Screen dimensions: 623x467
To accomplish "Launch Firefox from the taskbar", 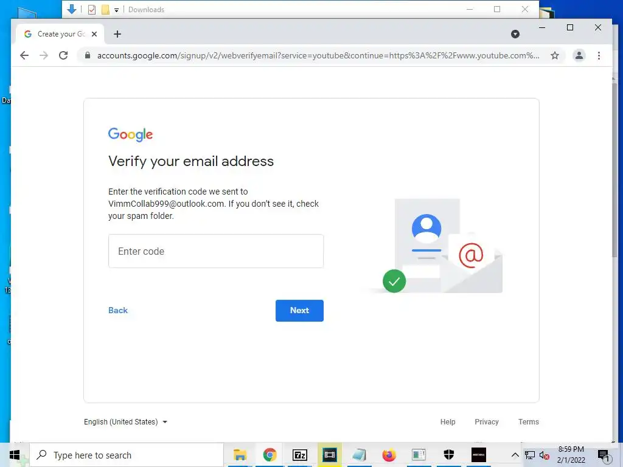I will (x=389, y=455).
